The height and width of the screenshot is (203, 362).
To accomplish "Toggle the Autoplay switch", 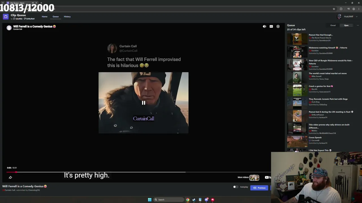I will click(235, 187).
